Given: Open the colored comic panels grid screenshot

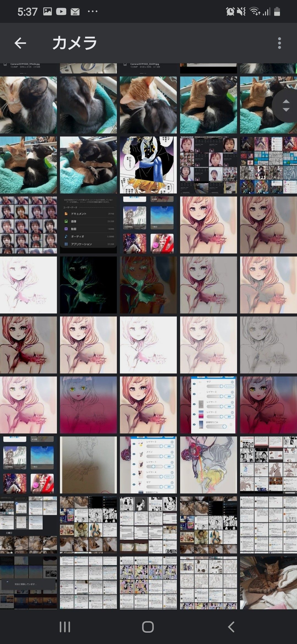Looking at the screenshot, I should 148,583.
